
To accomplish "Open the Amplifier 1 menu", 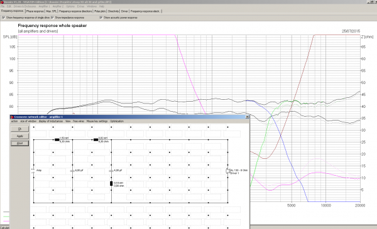I will pyautogui.click(x=44, y=6).
